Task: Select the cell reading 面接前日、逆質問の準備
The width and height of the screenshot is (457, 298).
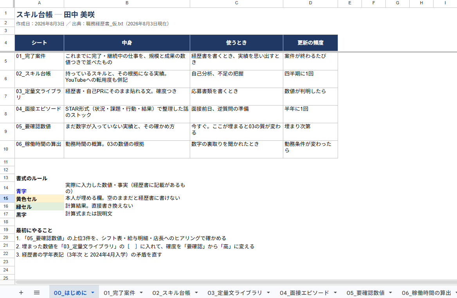Action: [x=236, y=114]
